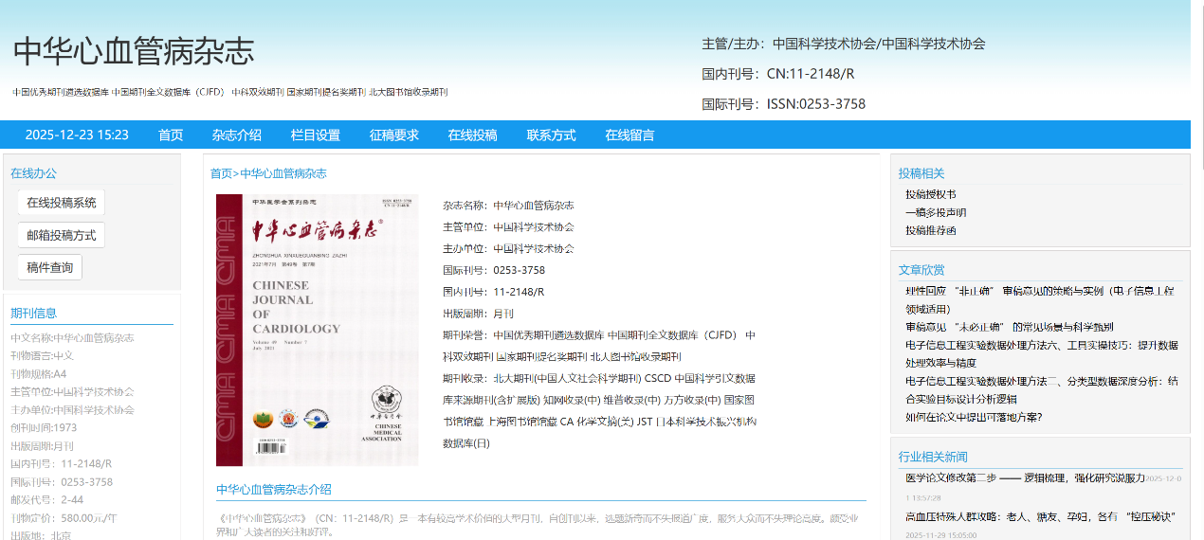Click the journal cover thumbnail image
This screenshot has width=1204, height=540.
coord(317,330)
